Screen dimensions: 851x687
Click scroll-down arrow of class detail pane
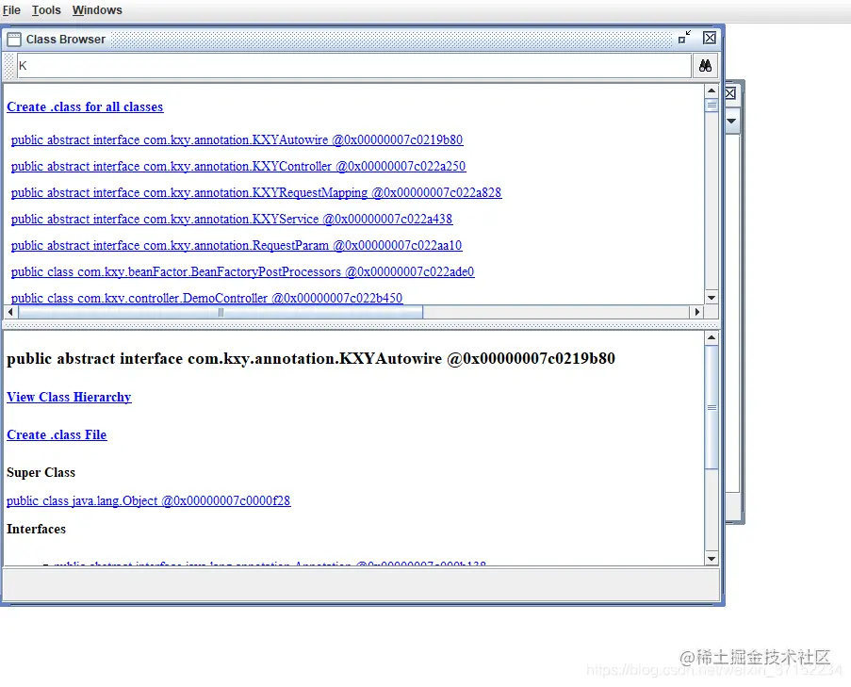point(712,559)
